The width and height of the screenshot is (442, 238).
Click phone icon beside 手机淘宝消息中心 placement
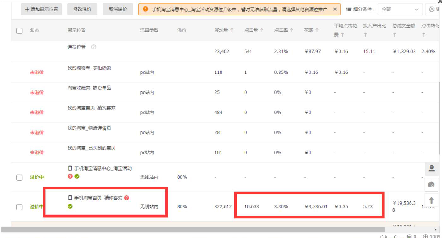(x=69, y=168)
